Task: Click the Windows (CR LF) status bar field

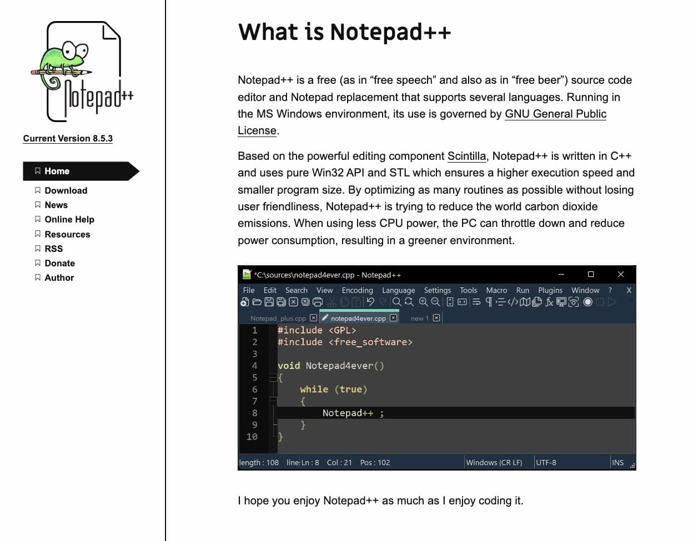Action: [x=495, y=462]
